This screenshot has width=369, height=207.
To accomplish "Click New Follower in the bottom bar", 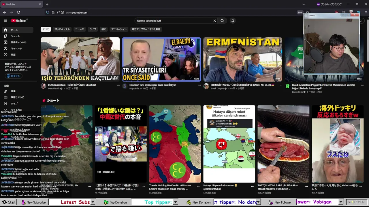I will [280, 202].
